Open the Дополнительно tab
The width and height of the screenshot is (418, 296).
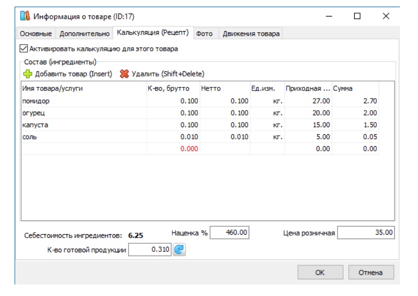pyautogui.click(x=84, y=34)
